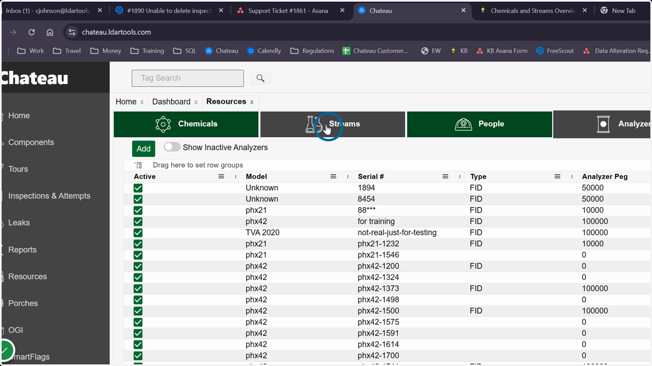652x366 pixels.
Task: Uncheck Active for serial 8454
Action: (x=138, y=199)
